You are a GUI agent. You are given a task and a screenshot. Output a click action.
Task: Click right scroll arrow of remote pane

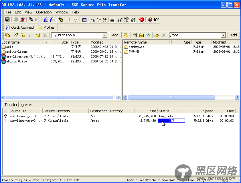[x=237, y=97]
